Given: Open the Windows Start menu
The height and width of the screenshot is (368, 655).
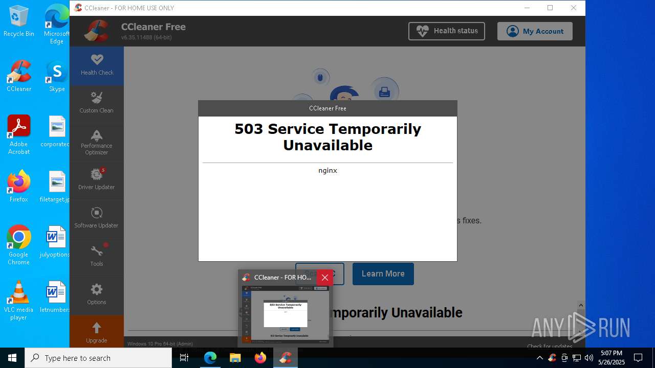Looking at the screenshot, I should [x=12, y=358].
